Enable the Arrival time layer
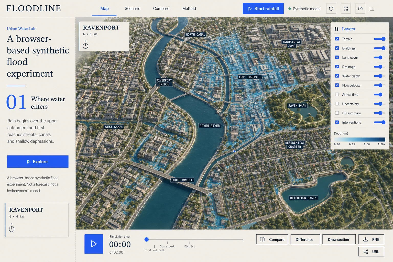 [337, 94]
